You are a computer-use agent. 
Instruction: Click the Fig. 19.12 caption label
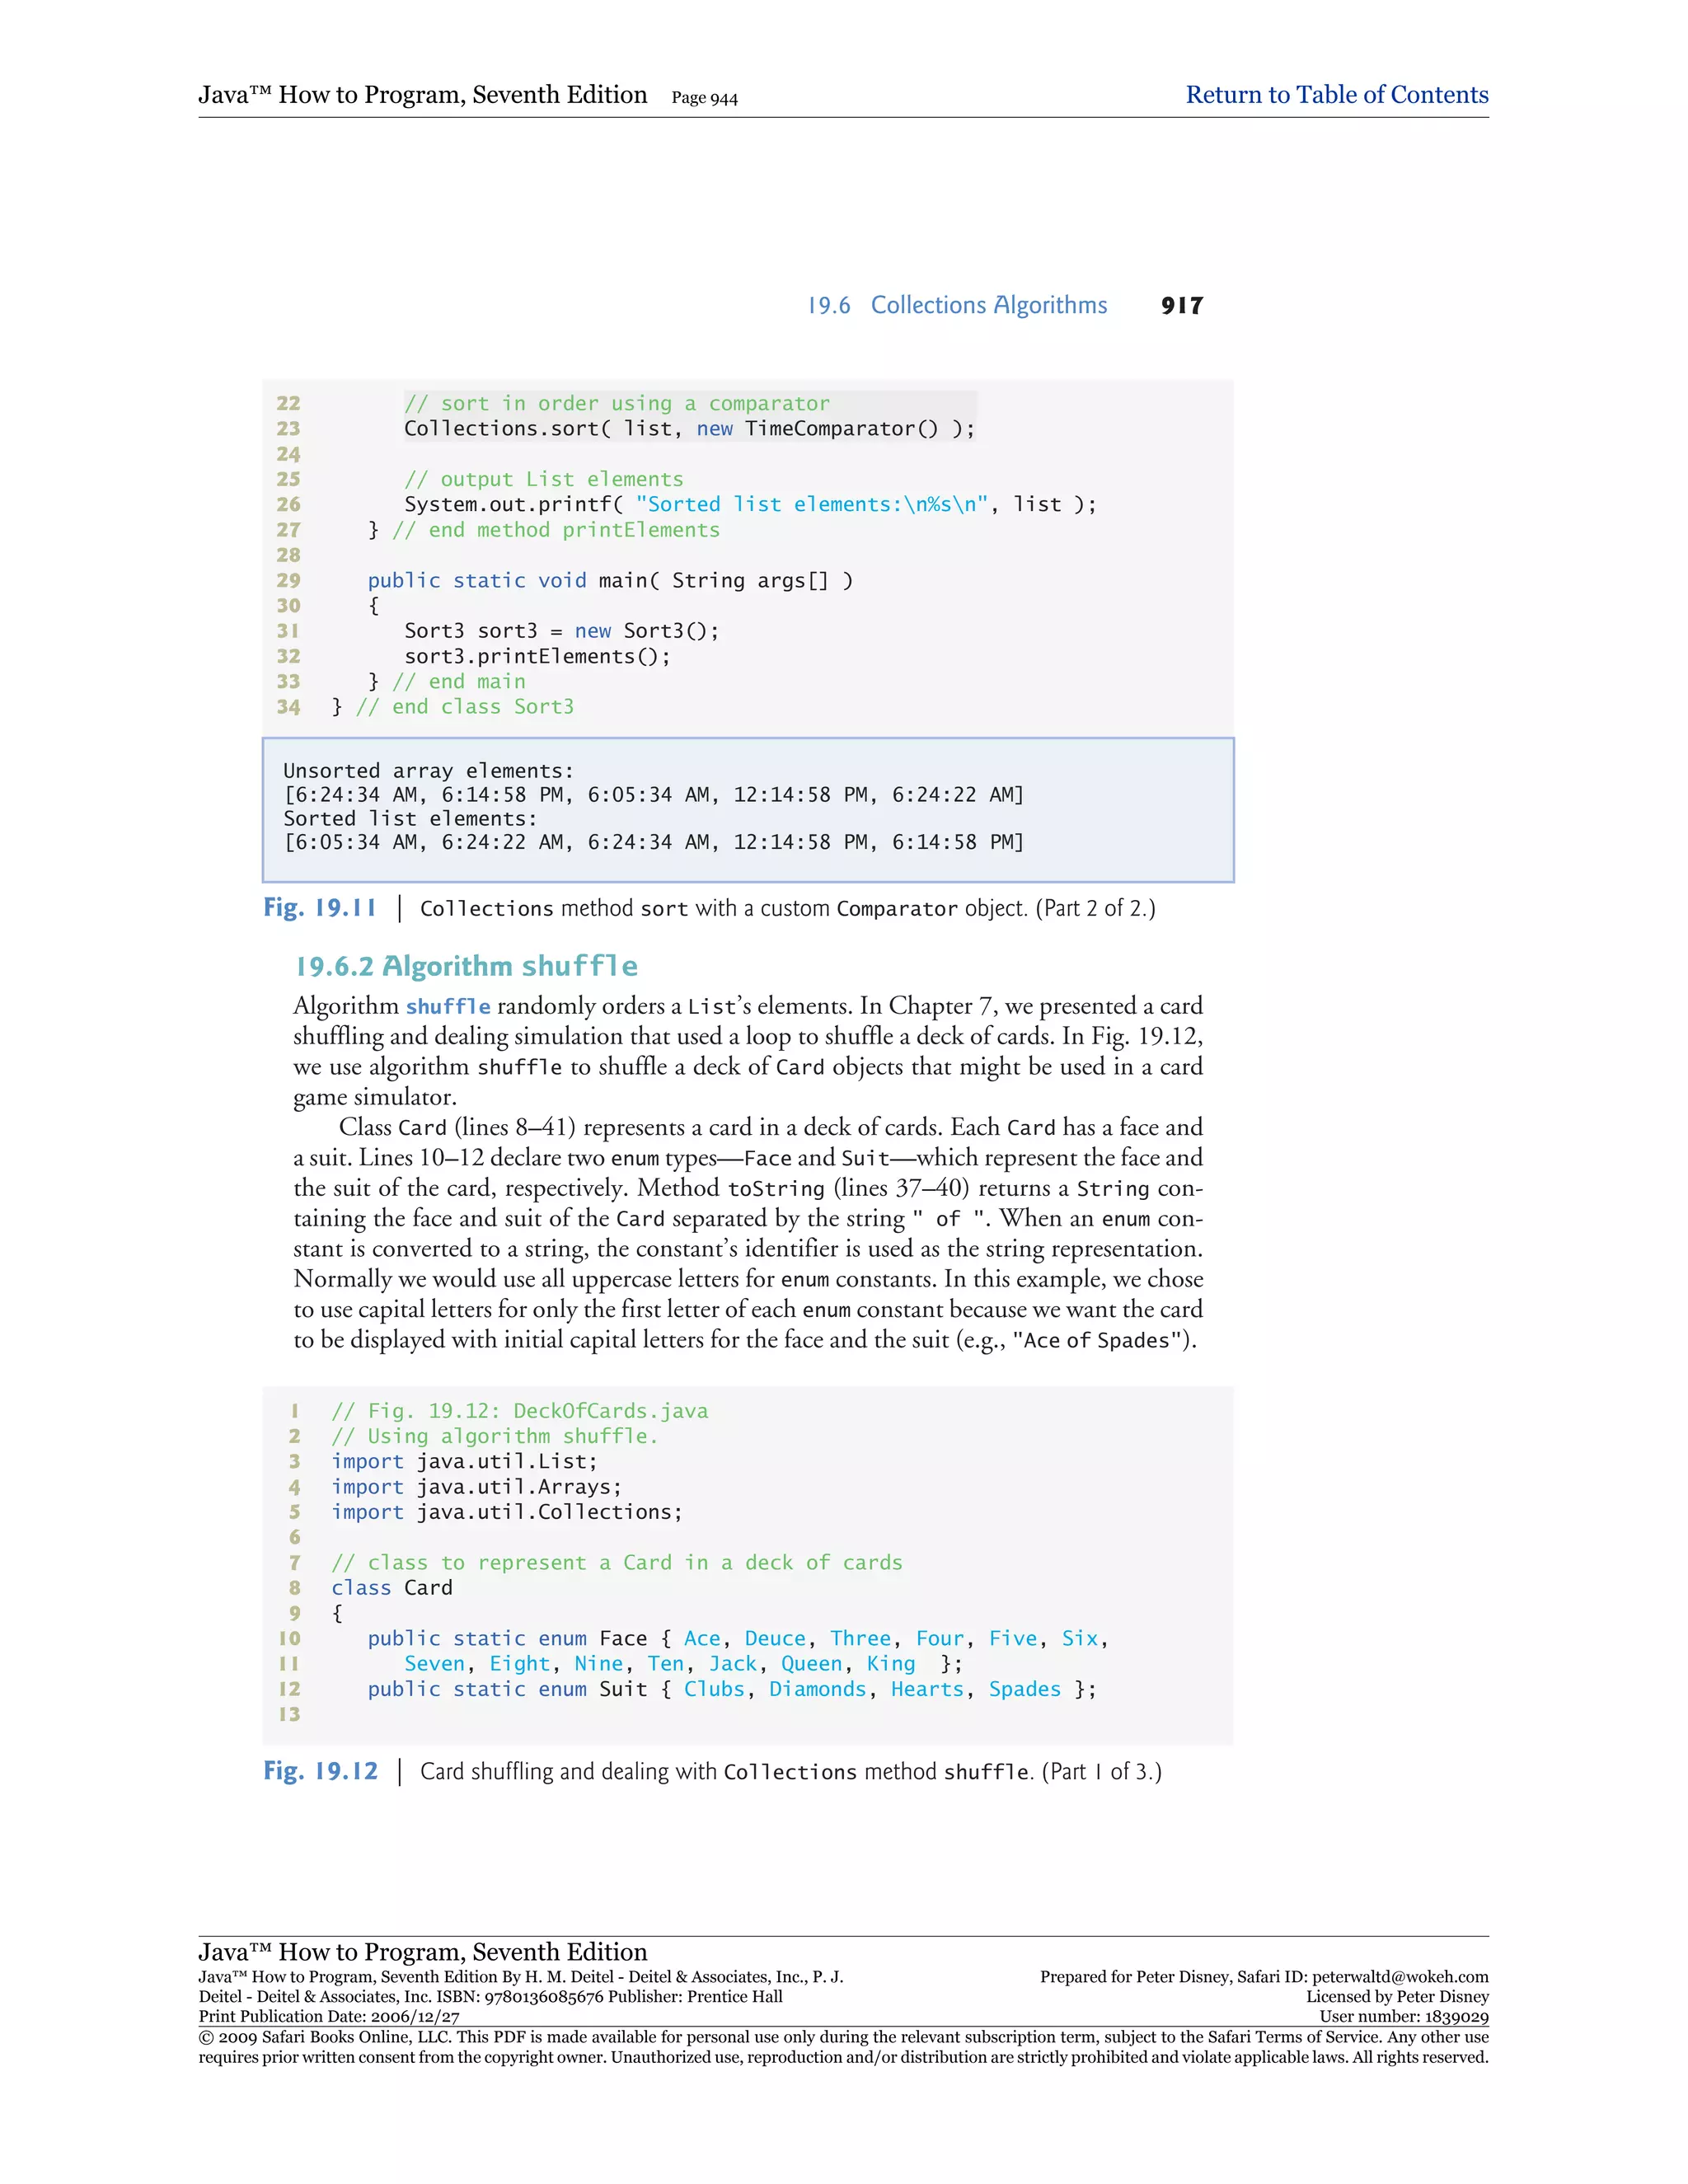point(320,1771)
